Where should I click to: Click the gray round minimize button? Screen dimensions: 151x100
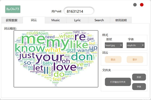(x=135, y=5)
